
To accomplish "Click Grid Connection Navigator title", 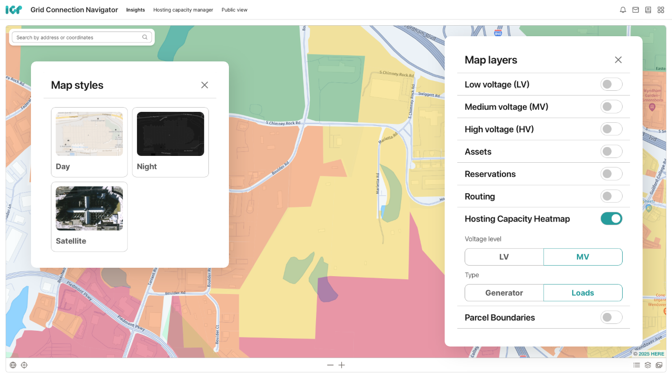I will pos(74,10).
